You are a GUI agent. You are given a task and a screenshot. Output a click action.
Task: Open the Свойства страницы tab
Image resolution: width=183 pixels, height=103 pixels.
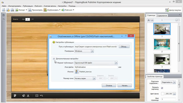point(155,77)
